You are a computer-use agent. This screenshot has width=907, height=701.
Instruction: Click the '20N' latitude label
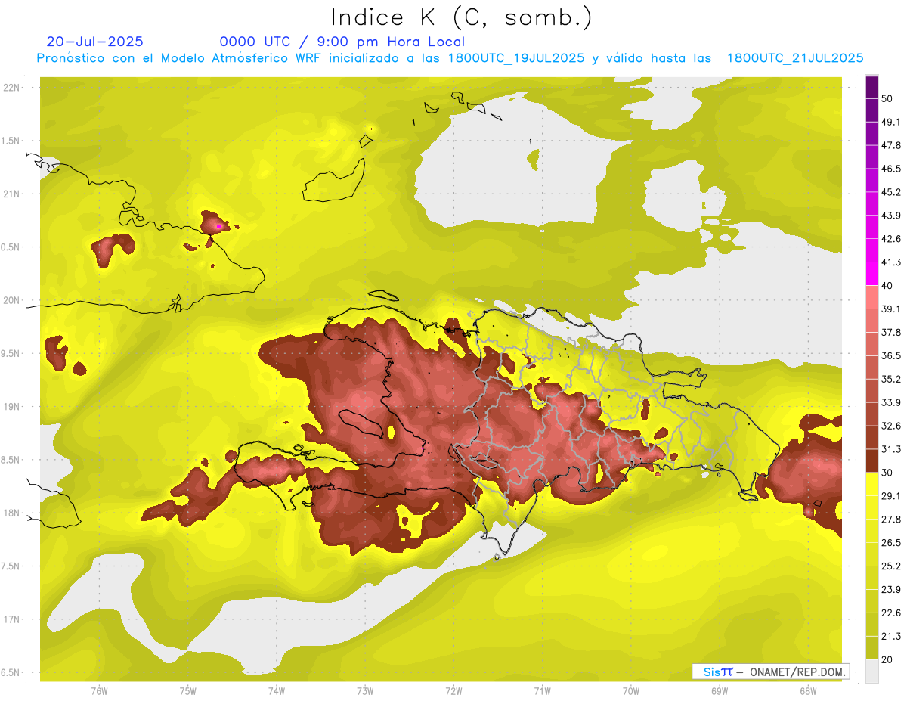tap(11, 300)
